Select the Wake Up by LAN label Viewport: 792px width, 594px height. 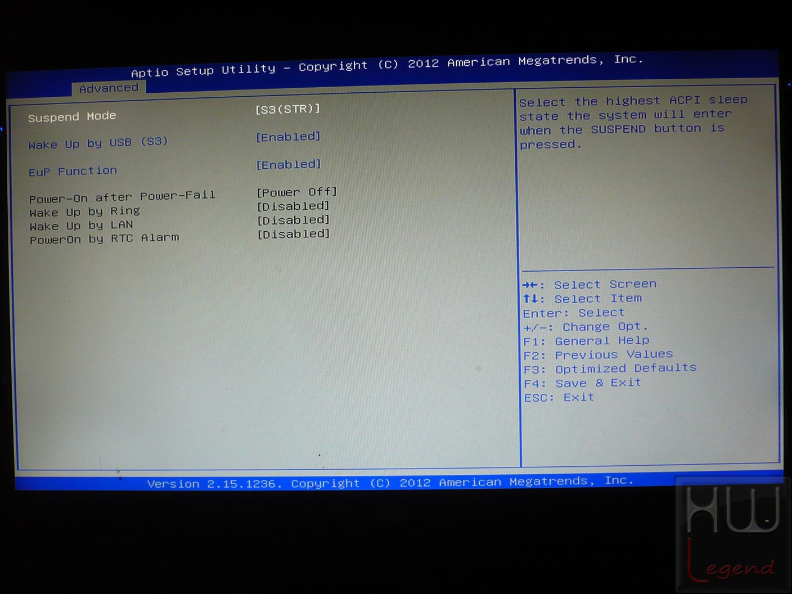81,226
